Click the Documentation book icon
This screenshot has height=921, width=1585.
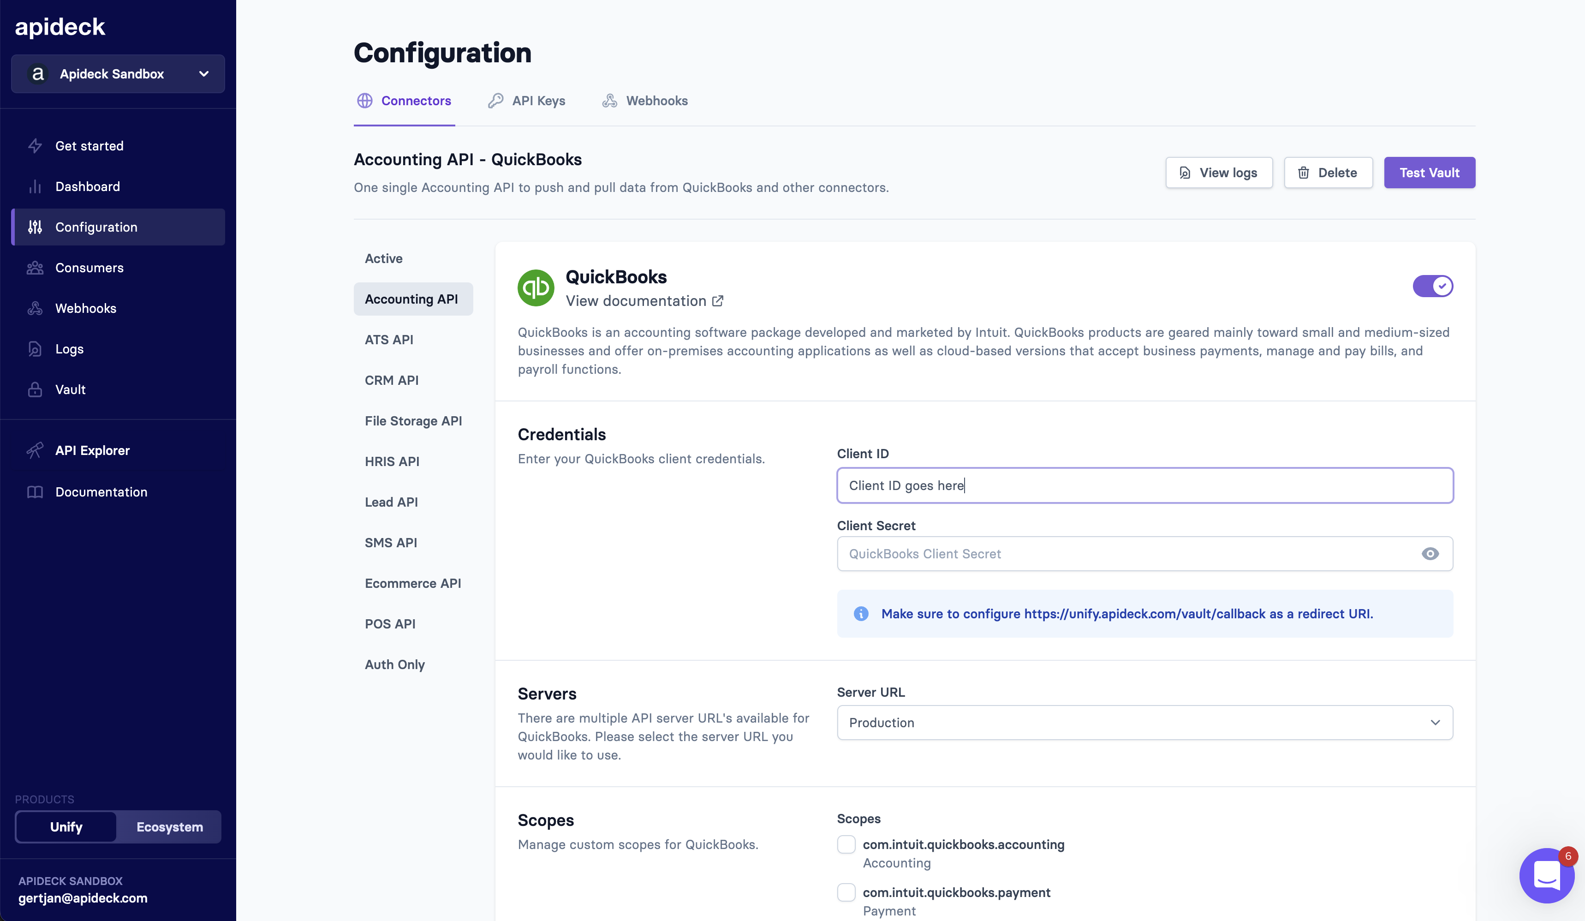click(35, 492)
